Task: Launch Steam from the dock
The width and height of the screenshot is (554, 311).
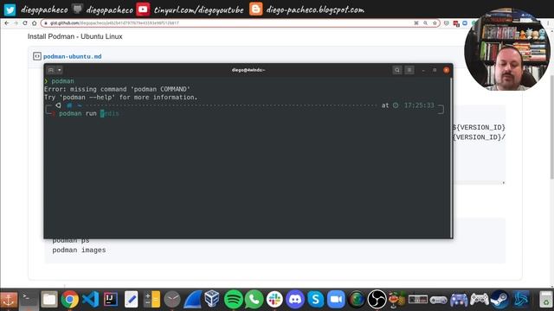Action: [499, 299]
